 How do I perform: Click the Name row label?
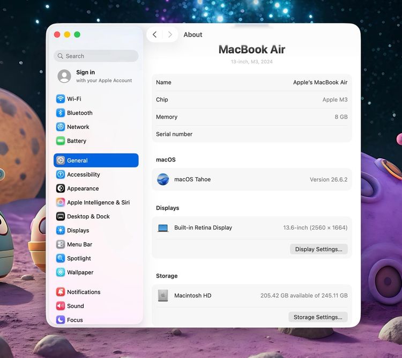(x=163, y=83)
